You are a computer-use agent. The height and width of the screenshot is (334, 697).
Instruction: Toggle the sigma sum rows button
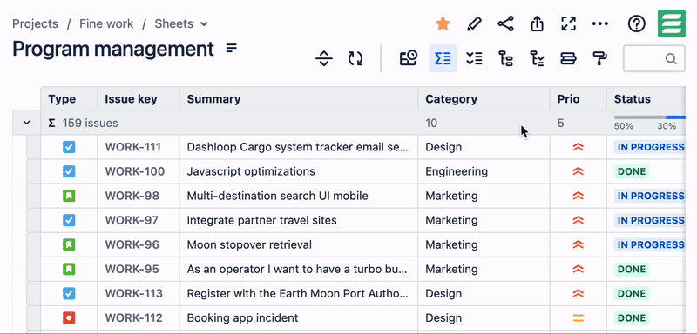pyautogui.click(x=443, y=58)
